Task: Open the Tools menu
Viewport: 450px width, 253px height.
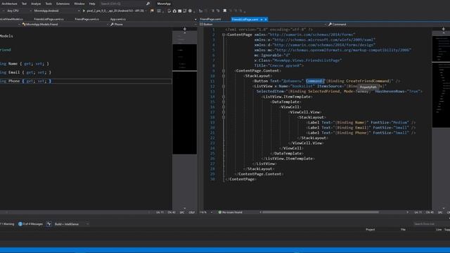Action: click(49, 4)
